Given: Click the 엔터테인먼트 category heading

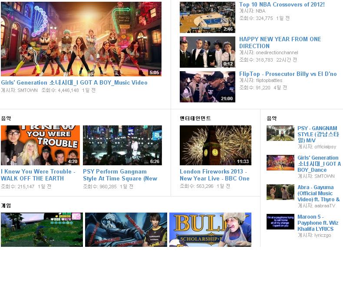Looking at the screenshot, I should 195,118.
